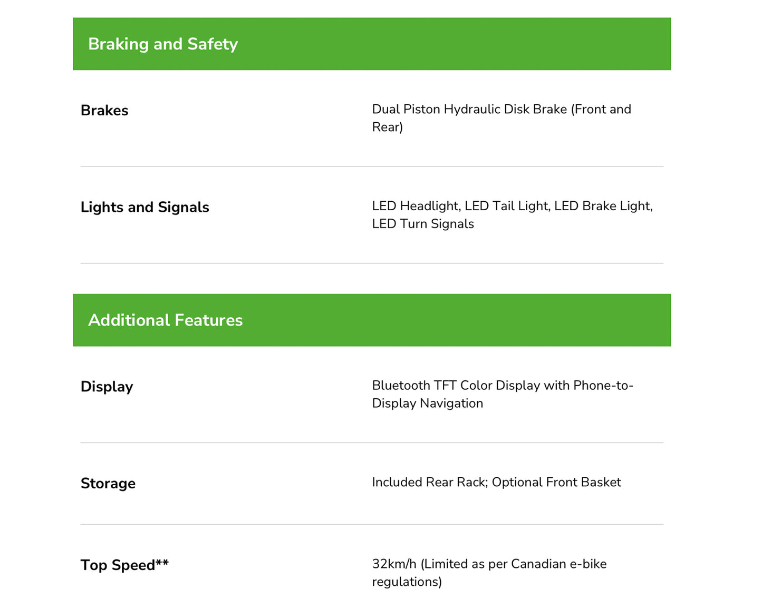Click the divider line below Display row
Screen dimensions: 762x609
pyautogui.click(x=372, y=443)
